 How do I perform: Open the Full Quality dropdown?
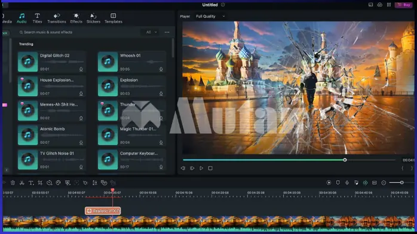click(210, 16)
